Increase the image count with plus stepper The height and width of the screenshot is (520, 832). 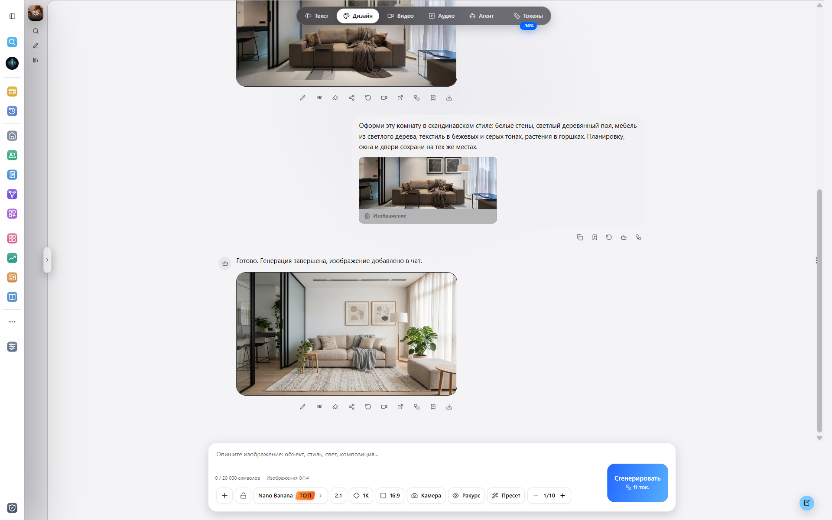(x=562, y=495)
